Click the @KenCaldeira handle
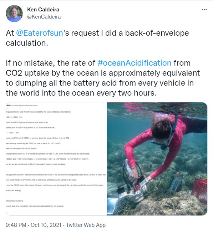This screenshot has height=234, width=213. (x=44, y=17)
